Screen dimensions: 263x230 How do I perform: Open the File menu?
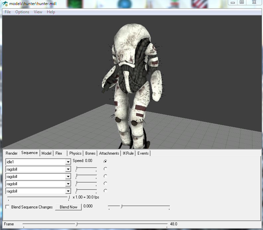8,12
